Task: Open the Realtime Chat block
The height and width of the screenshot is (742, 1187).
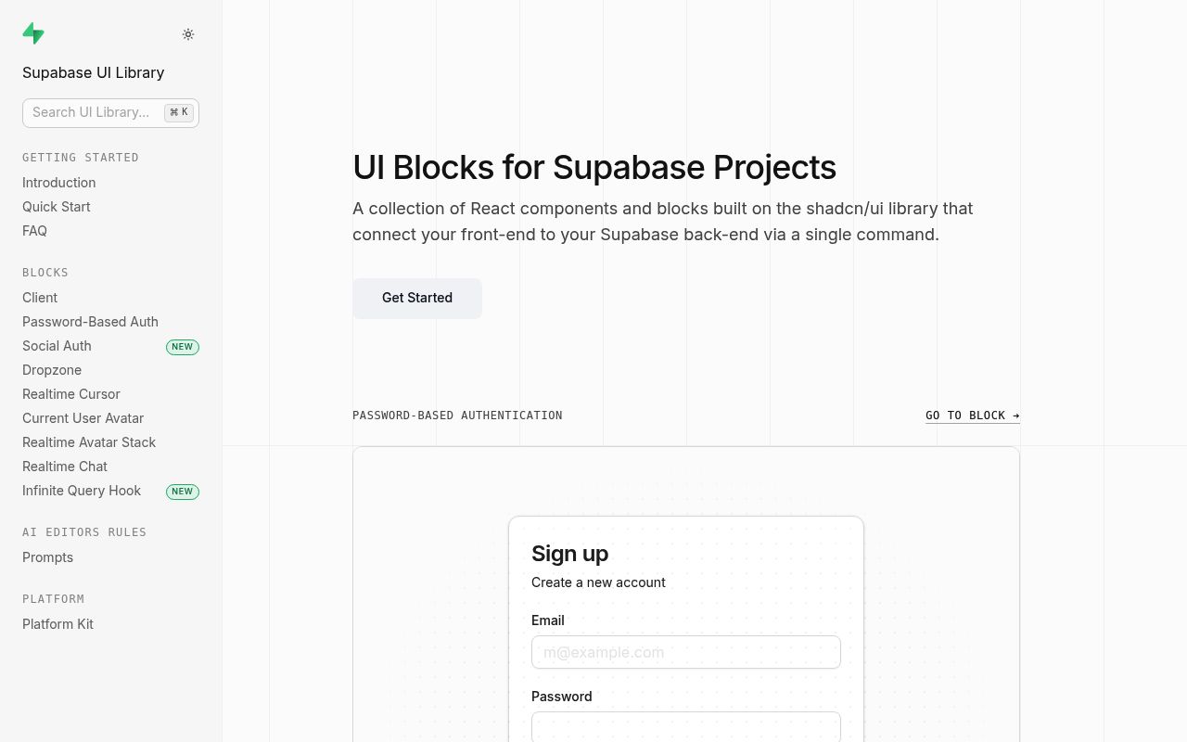Action: click(64, 467)
